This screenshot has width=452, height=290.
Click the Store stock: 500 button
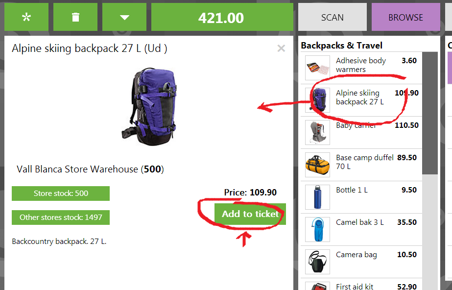pyautogui.click(x=61, y=193)
